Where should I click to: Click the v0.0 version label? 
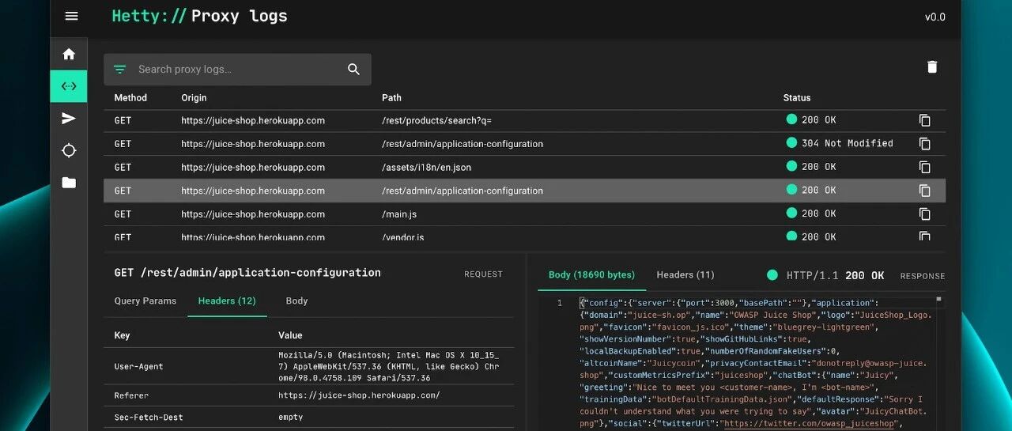tap(935, 17)
